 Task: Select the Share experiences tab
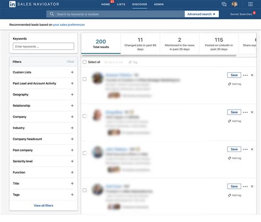(x=248, y=44)
